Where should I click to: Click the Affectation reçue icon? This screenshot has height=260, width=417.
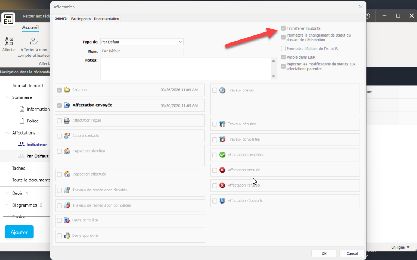(x=67, y=121)
